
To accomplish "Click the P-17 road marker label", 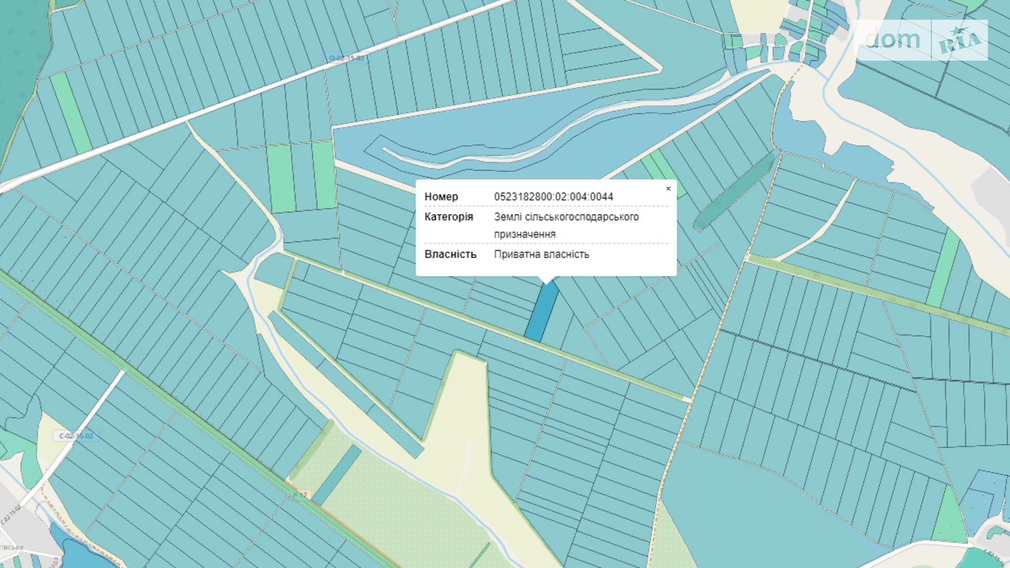I will [x=300, y=495].
